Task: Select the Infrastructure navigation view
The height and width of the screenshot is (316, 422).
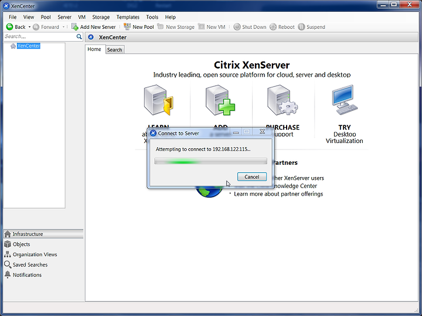Action: 43,234
